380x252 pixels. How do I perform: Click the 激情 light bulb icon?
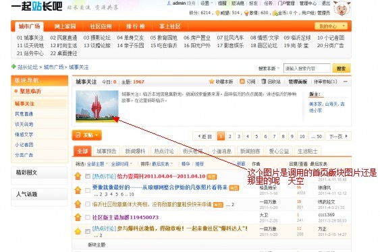(x=246, y=13)
